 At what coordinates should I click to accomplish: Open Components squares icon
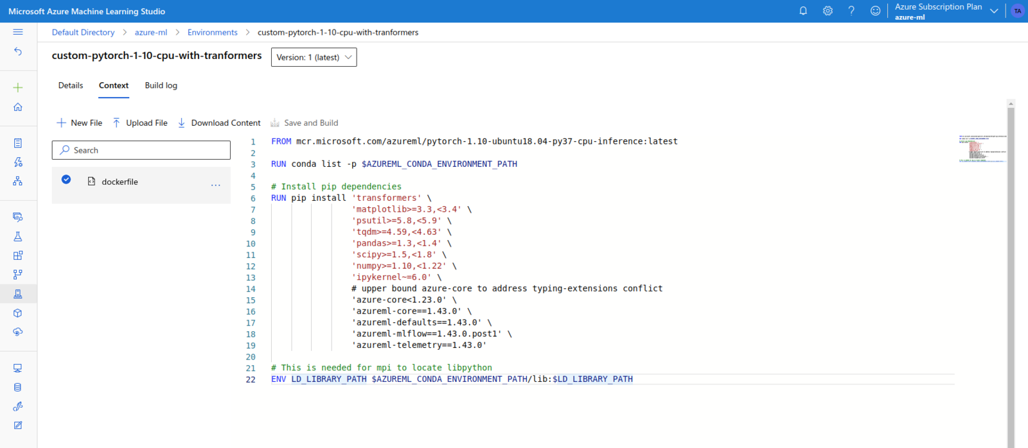tap(18, 255)
